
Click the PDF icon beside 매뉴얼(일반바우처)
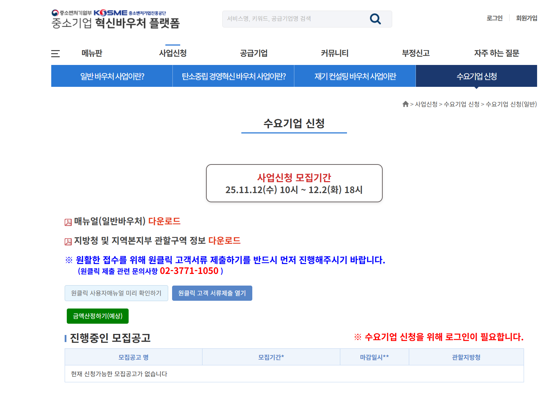click(x=68, y=222)
